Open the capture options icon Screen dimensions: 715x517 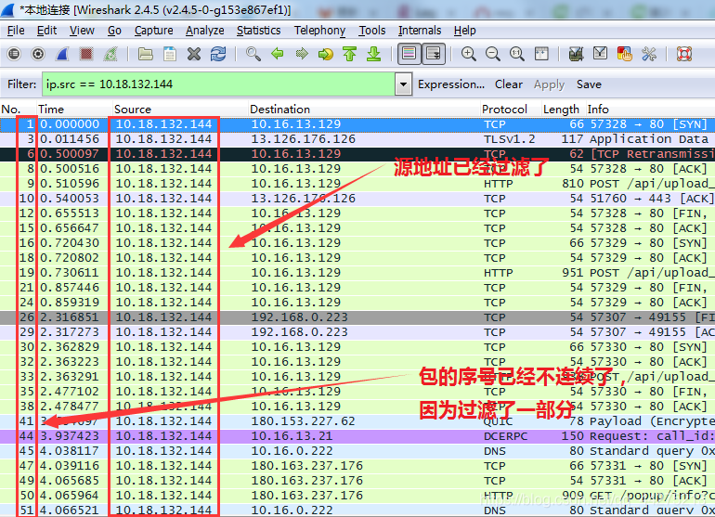coord(38,54)
